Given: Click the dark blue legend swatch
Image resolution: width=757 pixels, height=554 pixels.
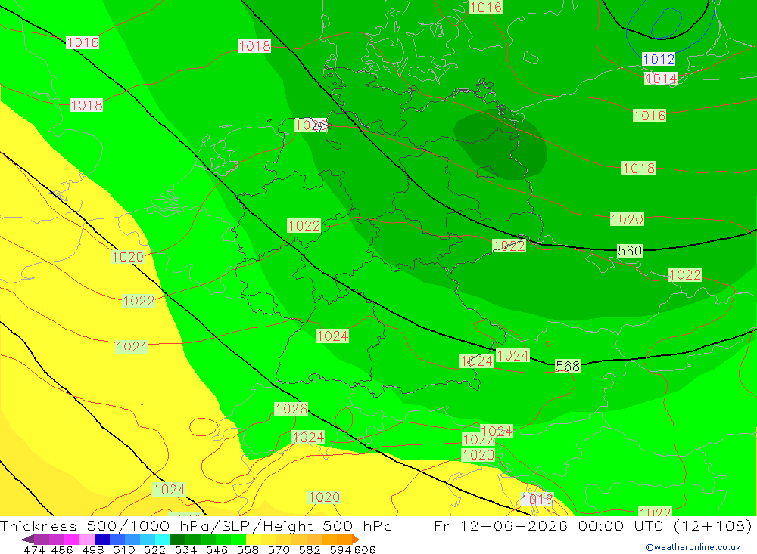Looking at the screenshot, I should (x=102, y=539).
